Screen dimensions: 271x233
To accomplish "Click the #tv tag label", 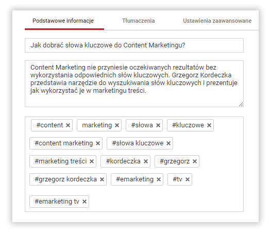I will 178,179.
